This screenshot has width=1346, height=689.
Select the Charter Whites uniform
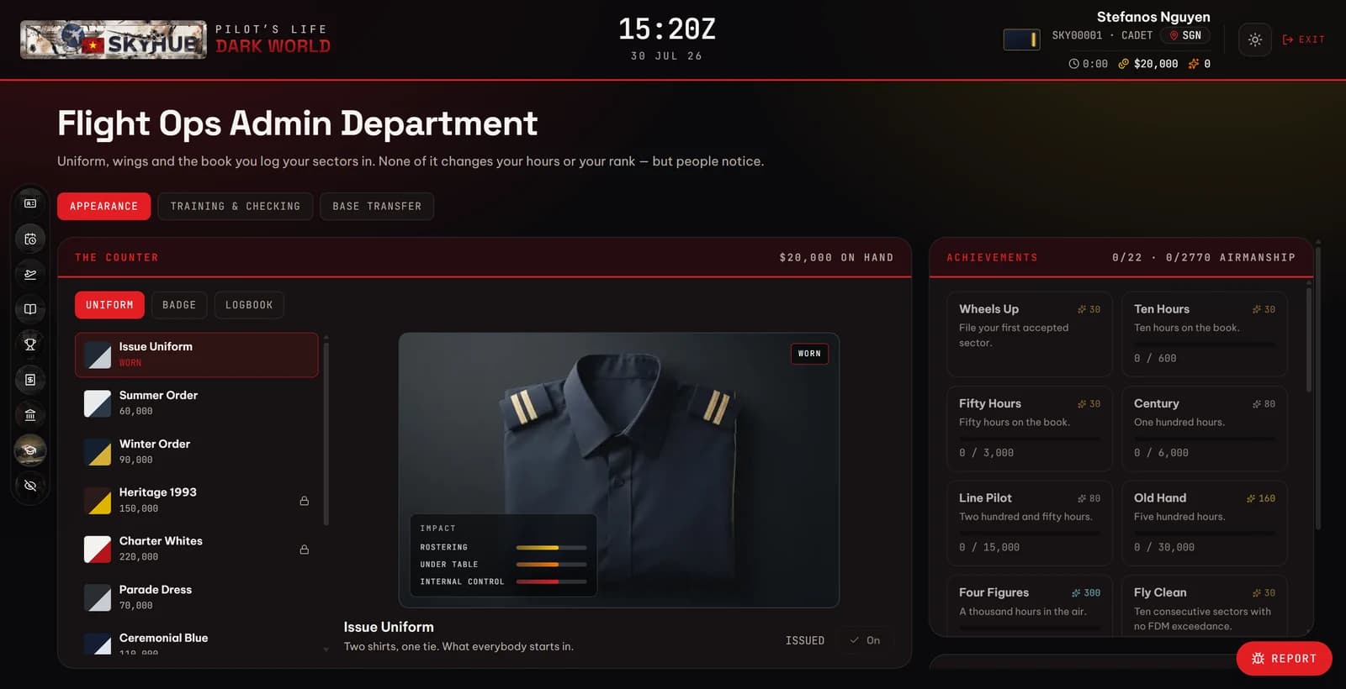click(x=197, y=550)
